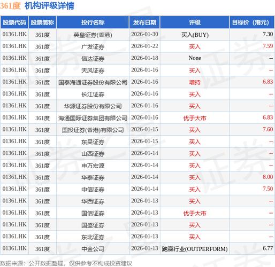The width and height of the screenshot is (275, 267).
Task: Click 优于大市 rating in 海通国际 row
Action: click(x=195, y=118)
